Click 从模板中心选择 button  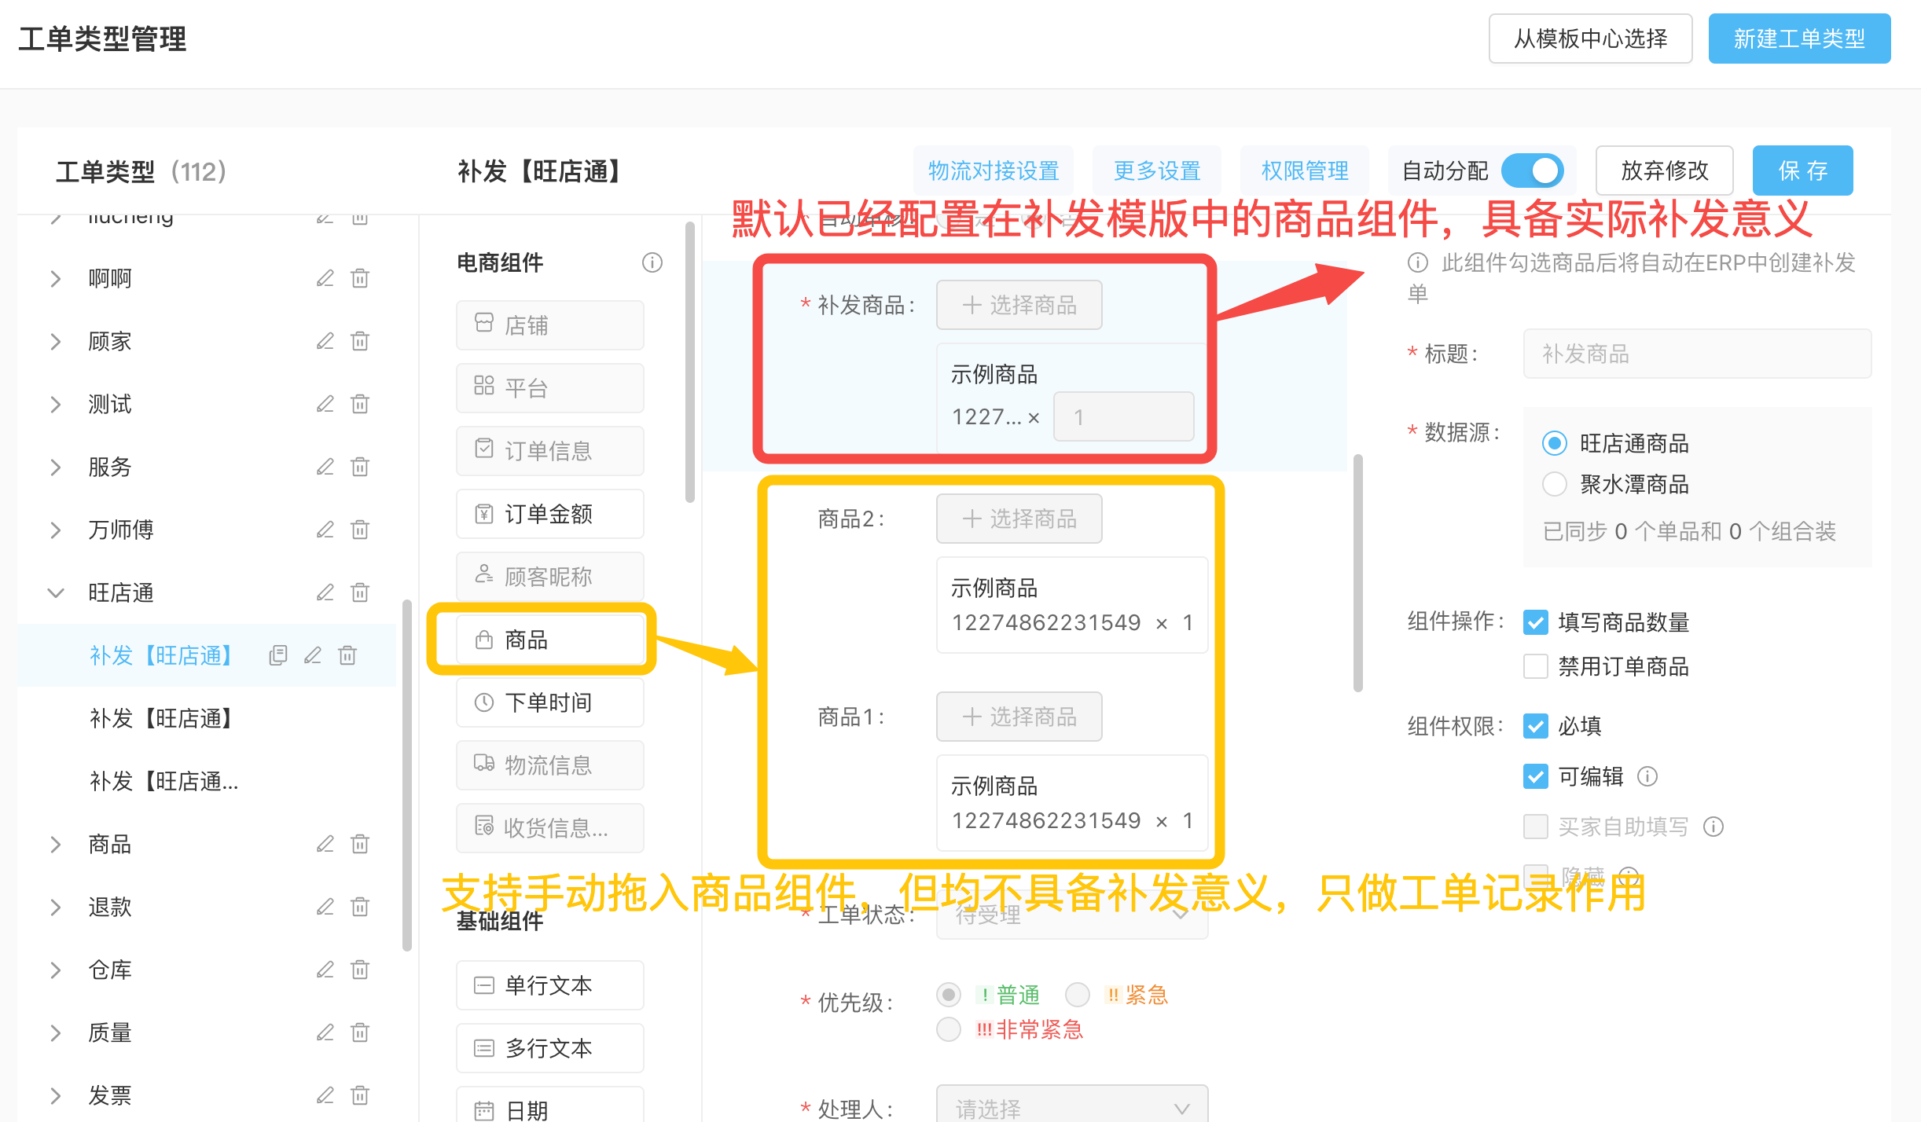click(x=1590, y=38)
